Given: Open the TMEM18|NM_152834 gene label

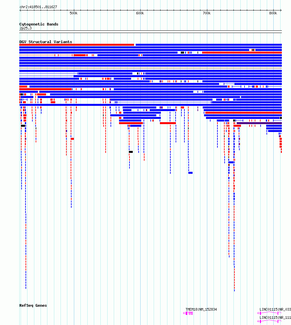Looking at the screenshot, I should point(201,309).
